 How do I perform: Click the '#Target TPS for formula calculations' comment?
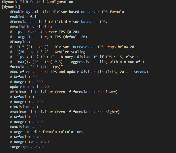click(x=47, y=132)
